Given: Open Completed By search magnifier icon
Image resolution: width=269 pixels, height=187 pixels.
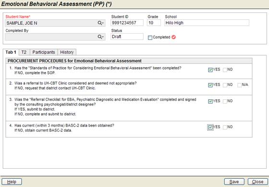Looking at the screenshot, I should [x=100, y=37].
